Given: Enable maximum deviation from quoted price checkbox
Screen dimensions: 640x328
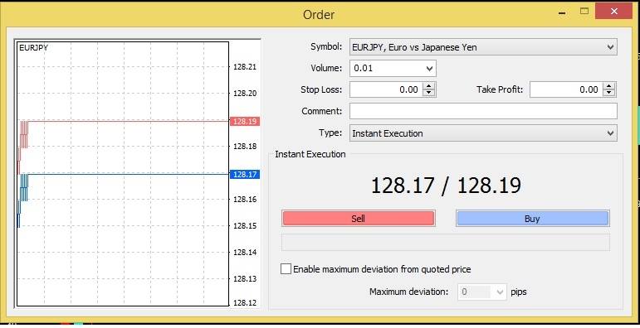Looking at the screenshot, I should (286, 269).
